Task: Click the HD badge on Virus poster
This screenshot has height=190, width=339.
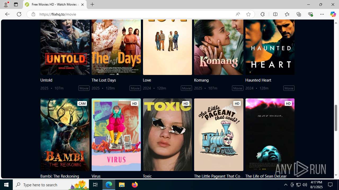Action: pyautogui.click(x=135, y=103)
